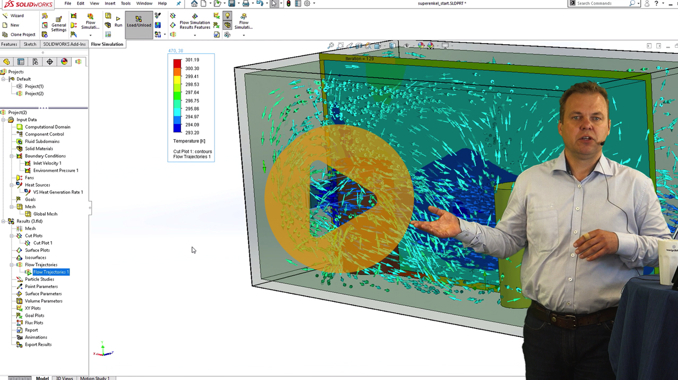Click the Print icon in top toolbar
Viewport: 678px width, 380px height.
tap(245, 4)
